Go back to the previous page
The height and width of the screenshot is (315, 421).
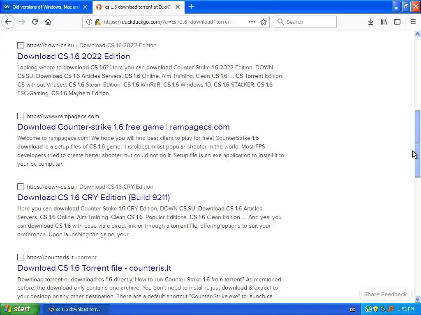pyautogui.click(x=8, y=22)
